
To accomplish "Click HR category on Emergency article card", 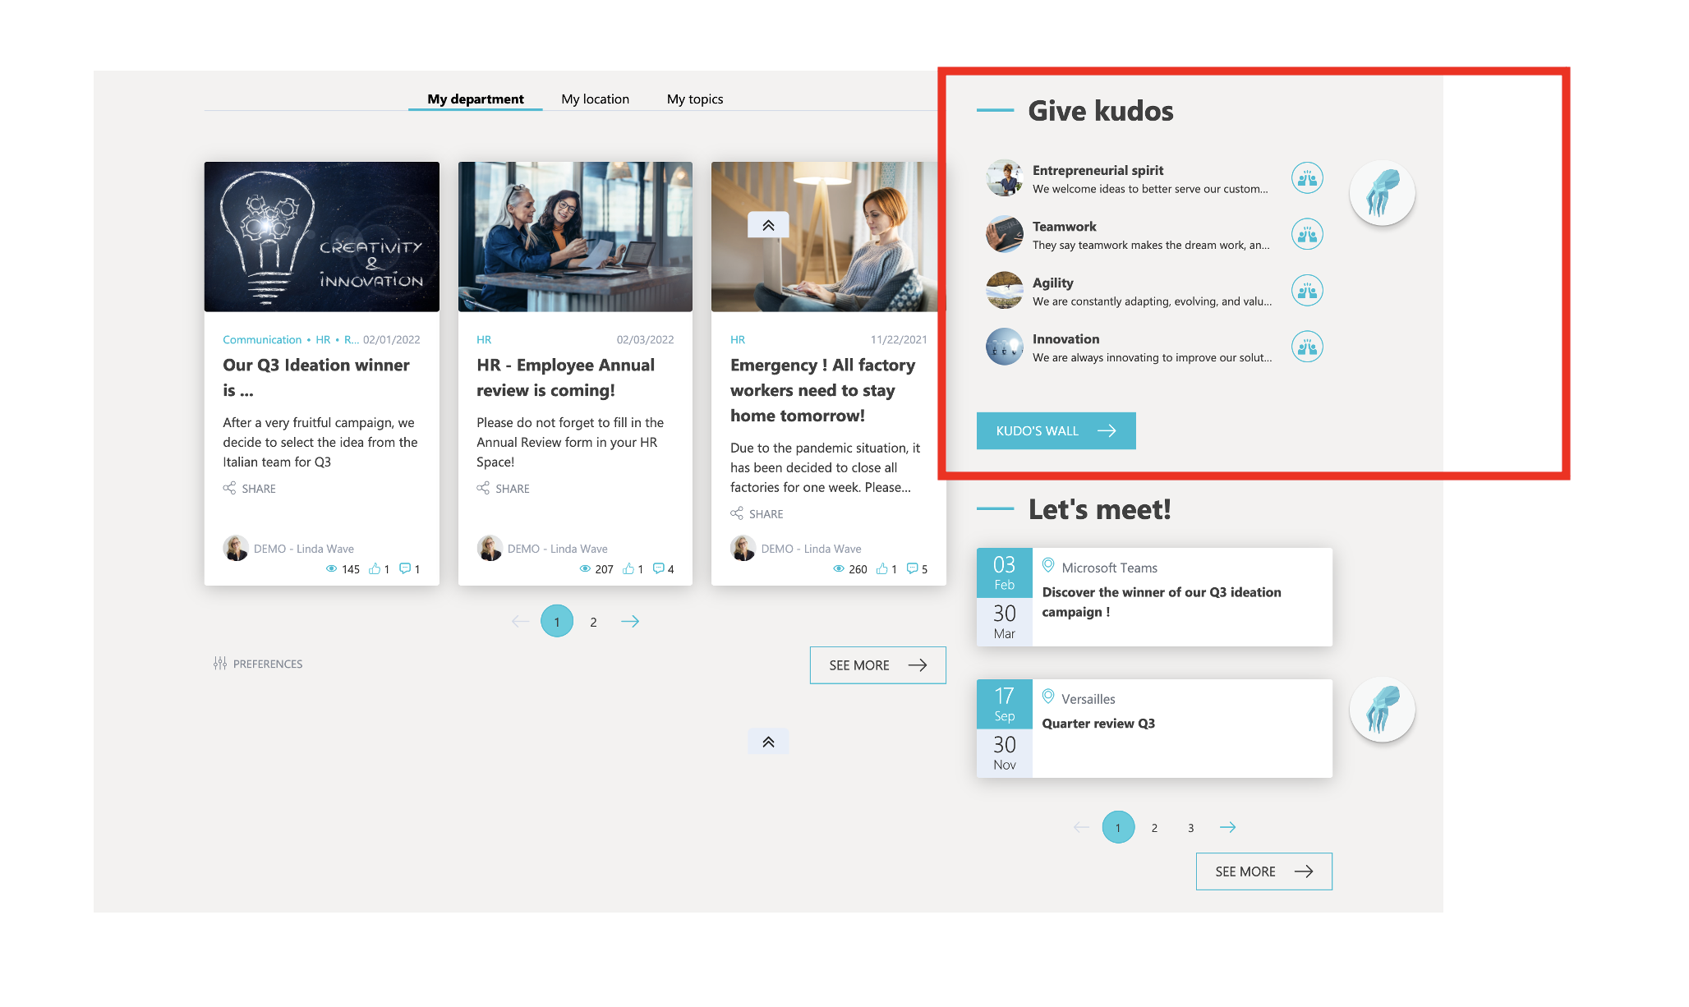I will coord(738,339).
